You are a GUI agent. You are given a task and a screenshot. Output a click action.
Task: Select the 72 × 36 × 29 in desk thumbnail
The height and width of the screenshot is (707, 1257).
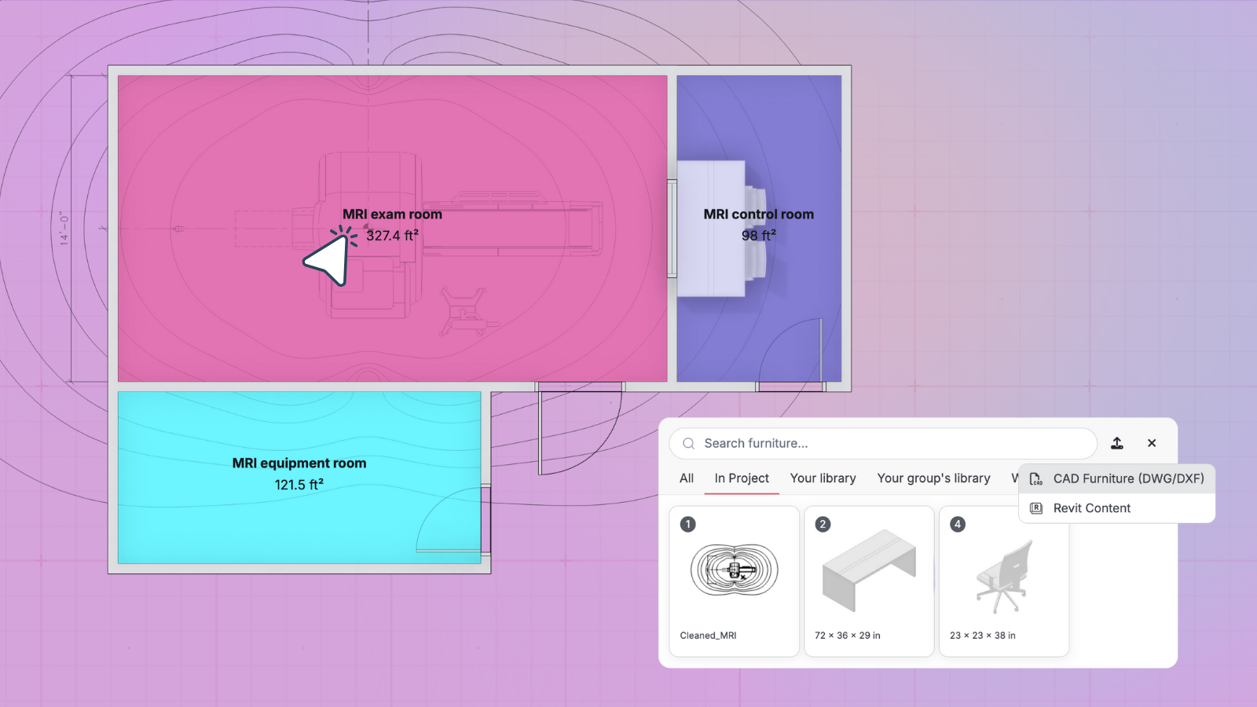(869, 571)
